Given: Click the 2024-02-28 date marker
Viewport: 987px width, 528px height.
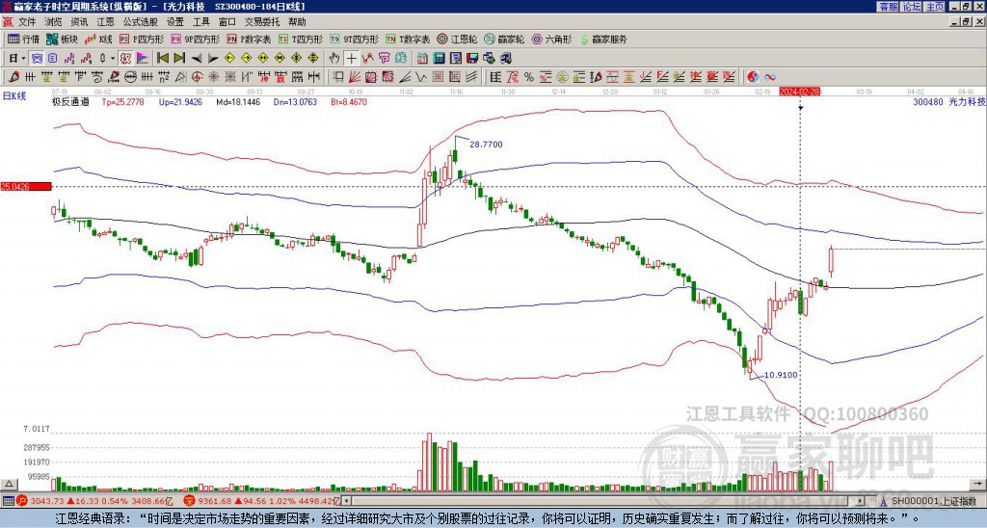Looking at the screenshot, I should 800,92.
